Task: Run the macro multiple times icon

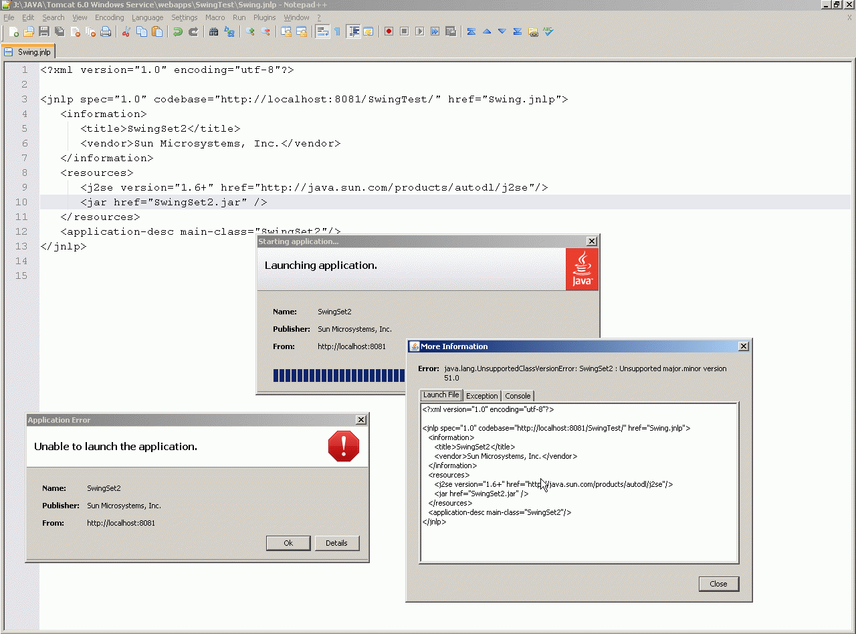Action: 435,31
